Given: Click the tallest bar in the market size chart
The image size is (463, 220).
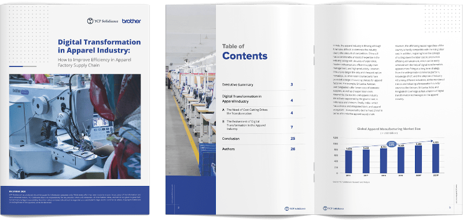Looking at the screenshot, I should tap(436, 158).
